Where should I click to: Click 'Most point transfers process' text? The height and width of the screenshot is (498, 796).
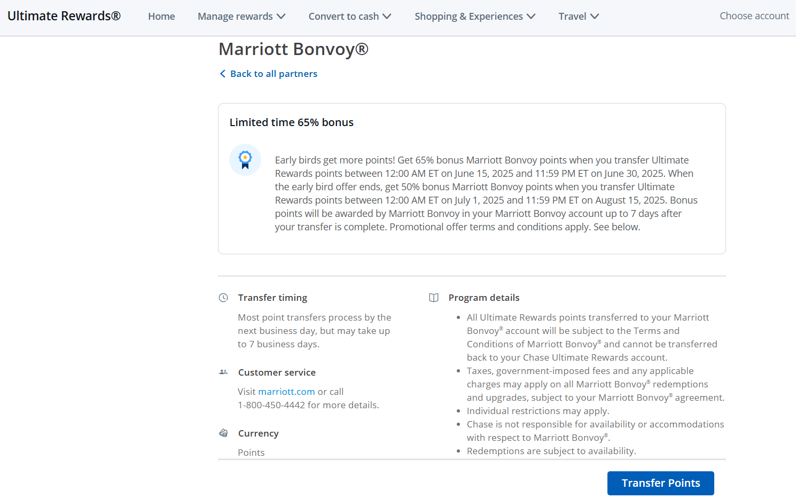click(315, 331)
